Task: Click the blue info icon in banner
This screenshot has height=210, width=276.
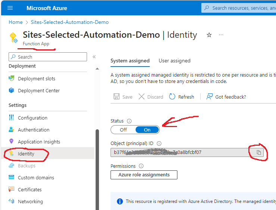Action: [x=120, y=201]
